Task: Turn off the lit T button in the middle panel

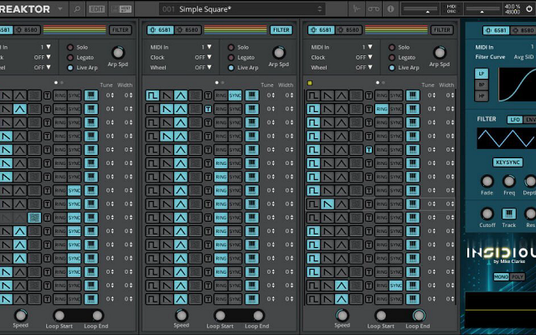Action: (208, 109)
